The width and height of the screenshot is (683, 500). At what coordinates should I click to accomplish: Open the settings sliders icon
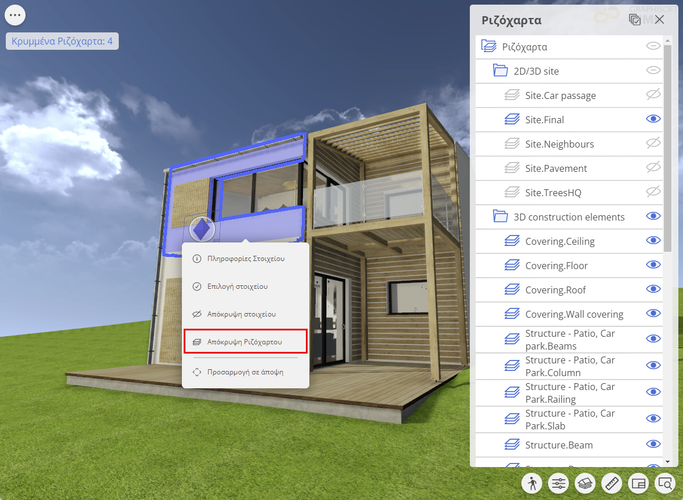[558, 483]
